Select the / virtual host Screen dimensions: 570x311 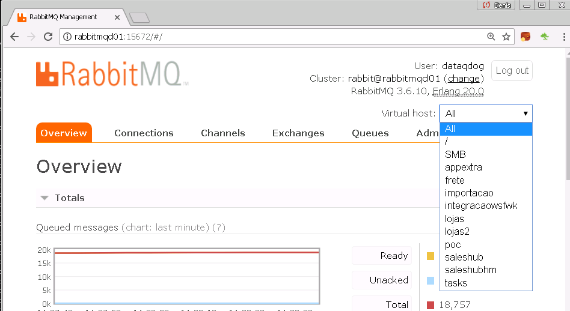pyautogui.click(x=486, y=142)
